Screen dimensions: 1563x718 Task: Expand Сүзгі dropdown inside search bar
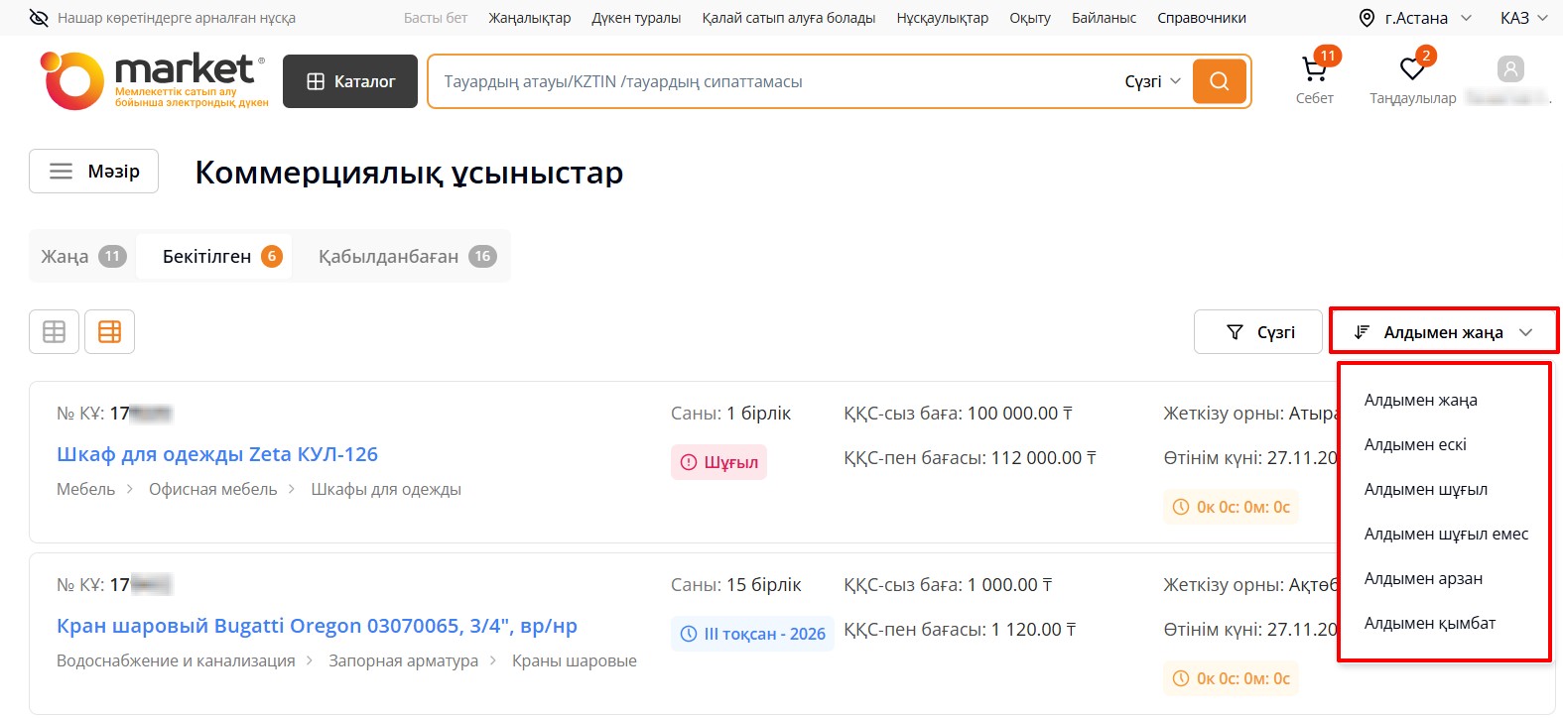1152,81
